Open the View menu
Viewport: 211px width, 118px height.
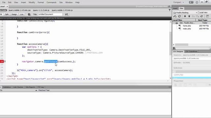16,2
